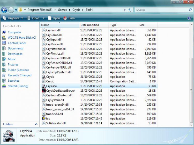Select Crysis Configuration Settings gear icon
The height and width of the screenshot is (145, 194).
(x=44, y=81)
